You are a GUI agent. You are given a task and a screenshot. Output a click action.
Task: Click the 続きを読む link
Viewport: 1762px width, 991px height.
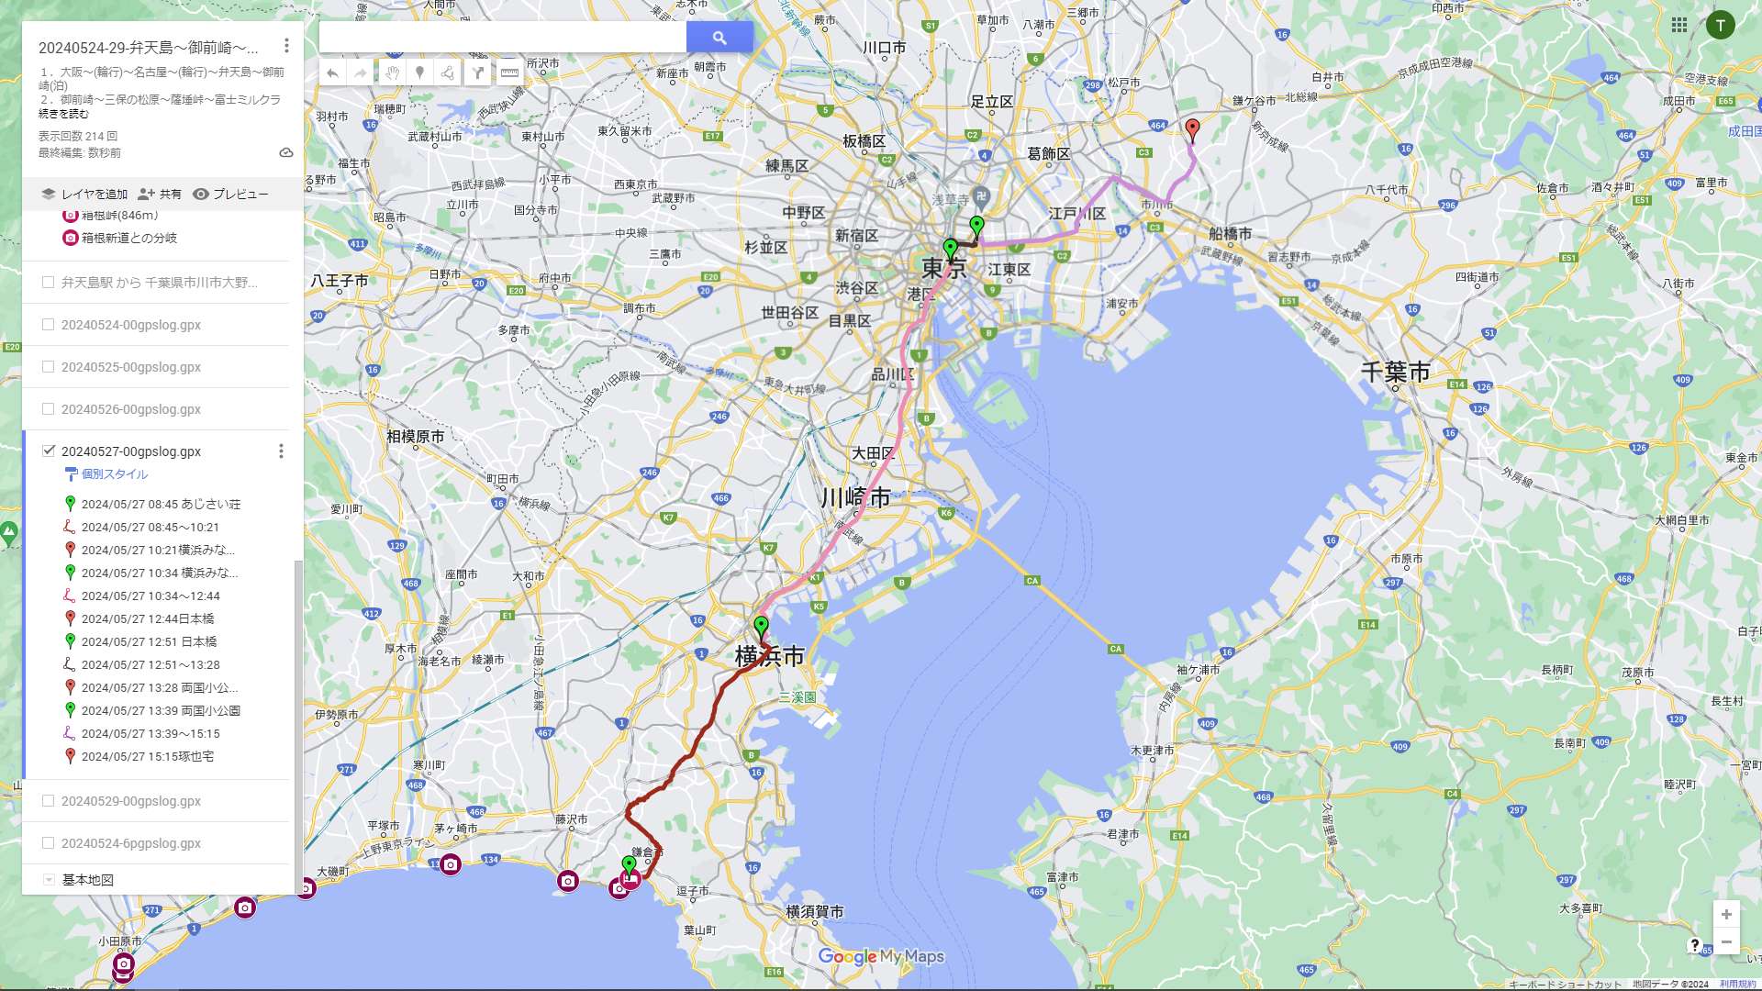click(63, 114)
